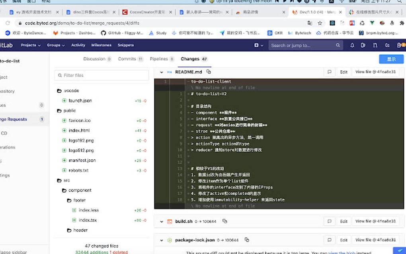The height and width of the screenshot is (254, 406).
Task: Copy the package-lock.json file path icon
Action: (247, 240)
